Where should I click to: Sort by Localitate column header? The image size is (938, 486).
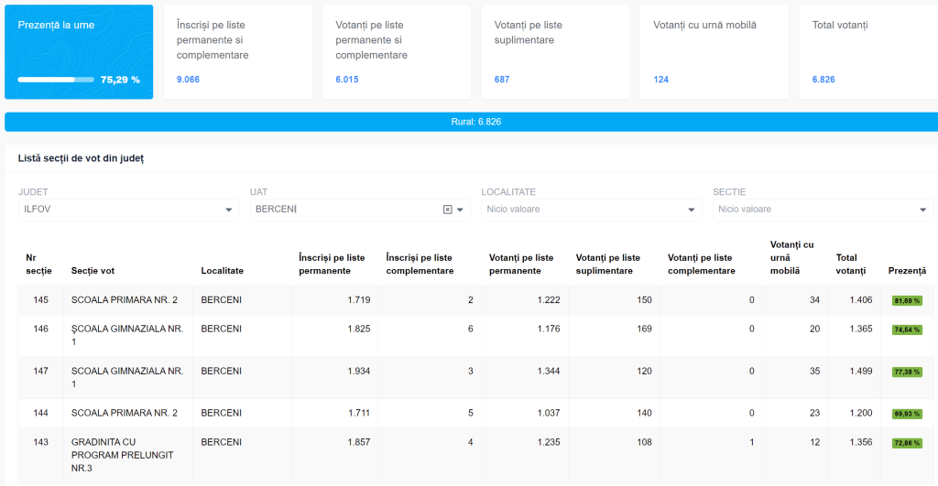(x=223, y=271)
